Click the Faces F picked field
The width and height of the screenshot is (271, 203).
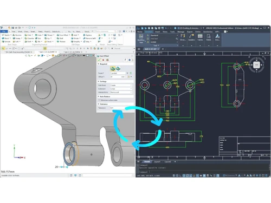click(x=118, y=73)
